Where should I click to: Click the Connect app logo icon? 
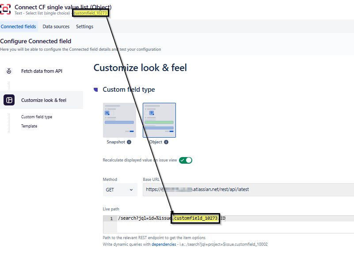tap(6, 9)
